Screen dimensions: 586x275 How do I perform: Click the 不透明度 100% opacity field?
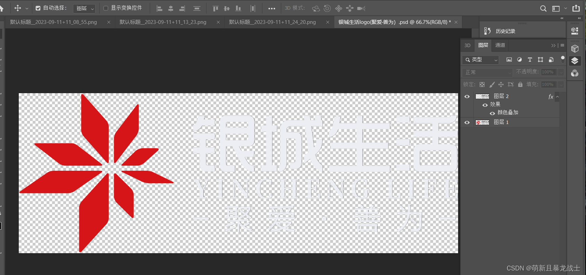click(x=549, y=72)
